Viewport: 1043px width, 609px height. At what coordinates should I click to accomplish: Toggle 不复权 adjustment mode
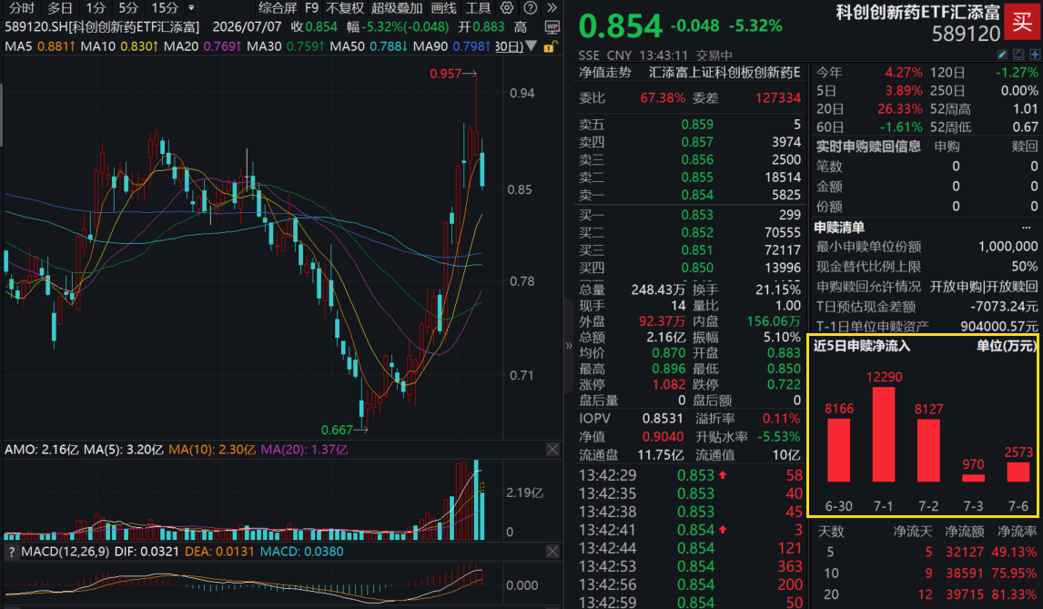(345, 8)
